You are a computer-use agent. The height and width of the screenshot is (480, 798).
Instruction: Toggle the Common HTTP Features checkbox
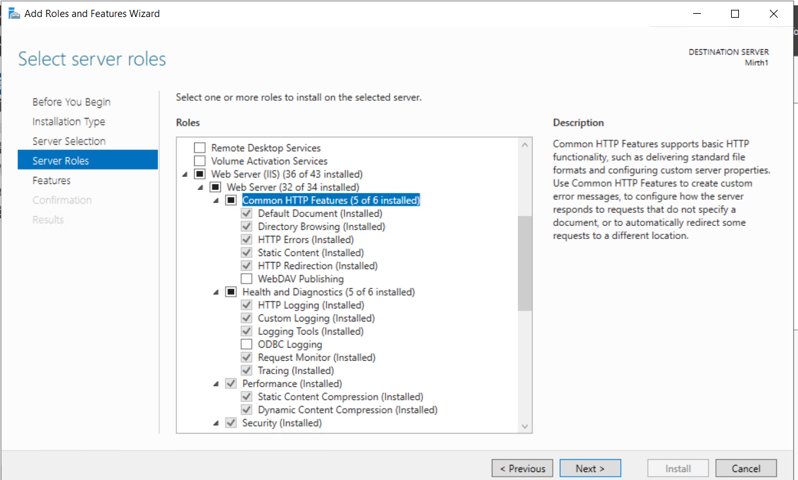[231, 200]
